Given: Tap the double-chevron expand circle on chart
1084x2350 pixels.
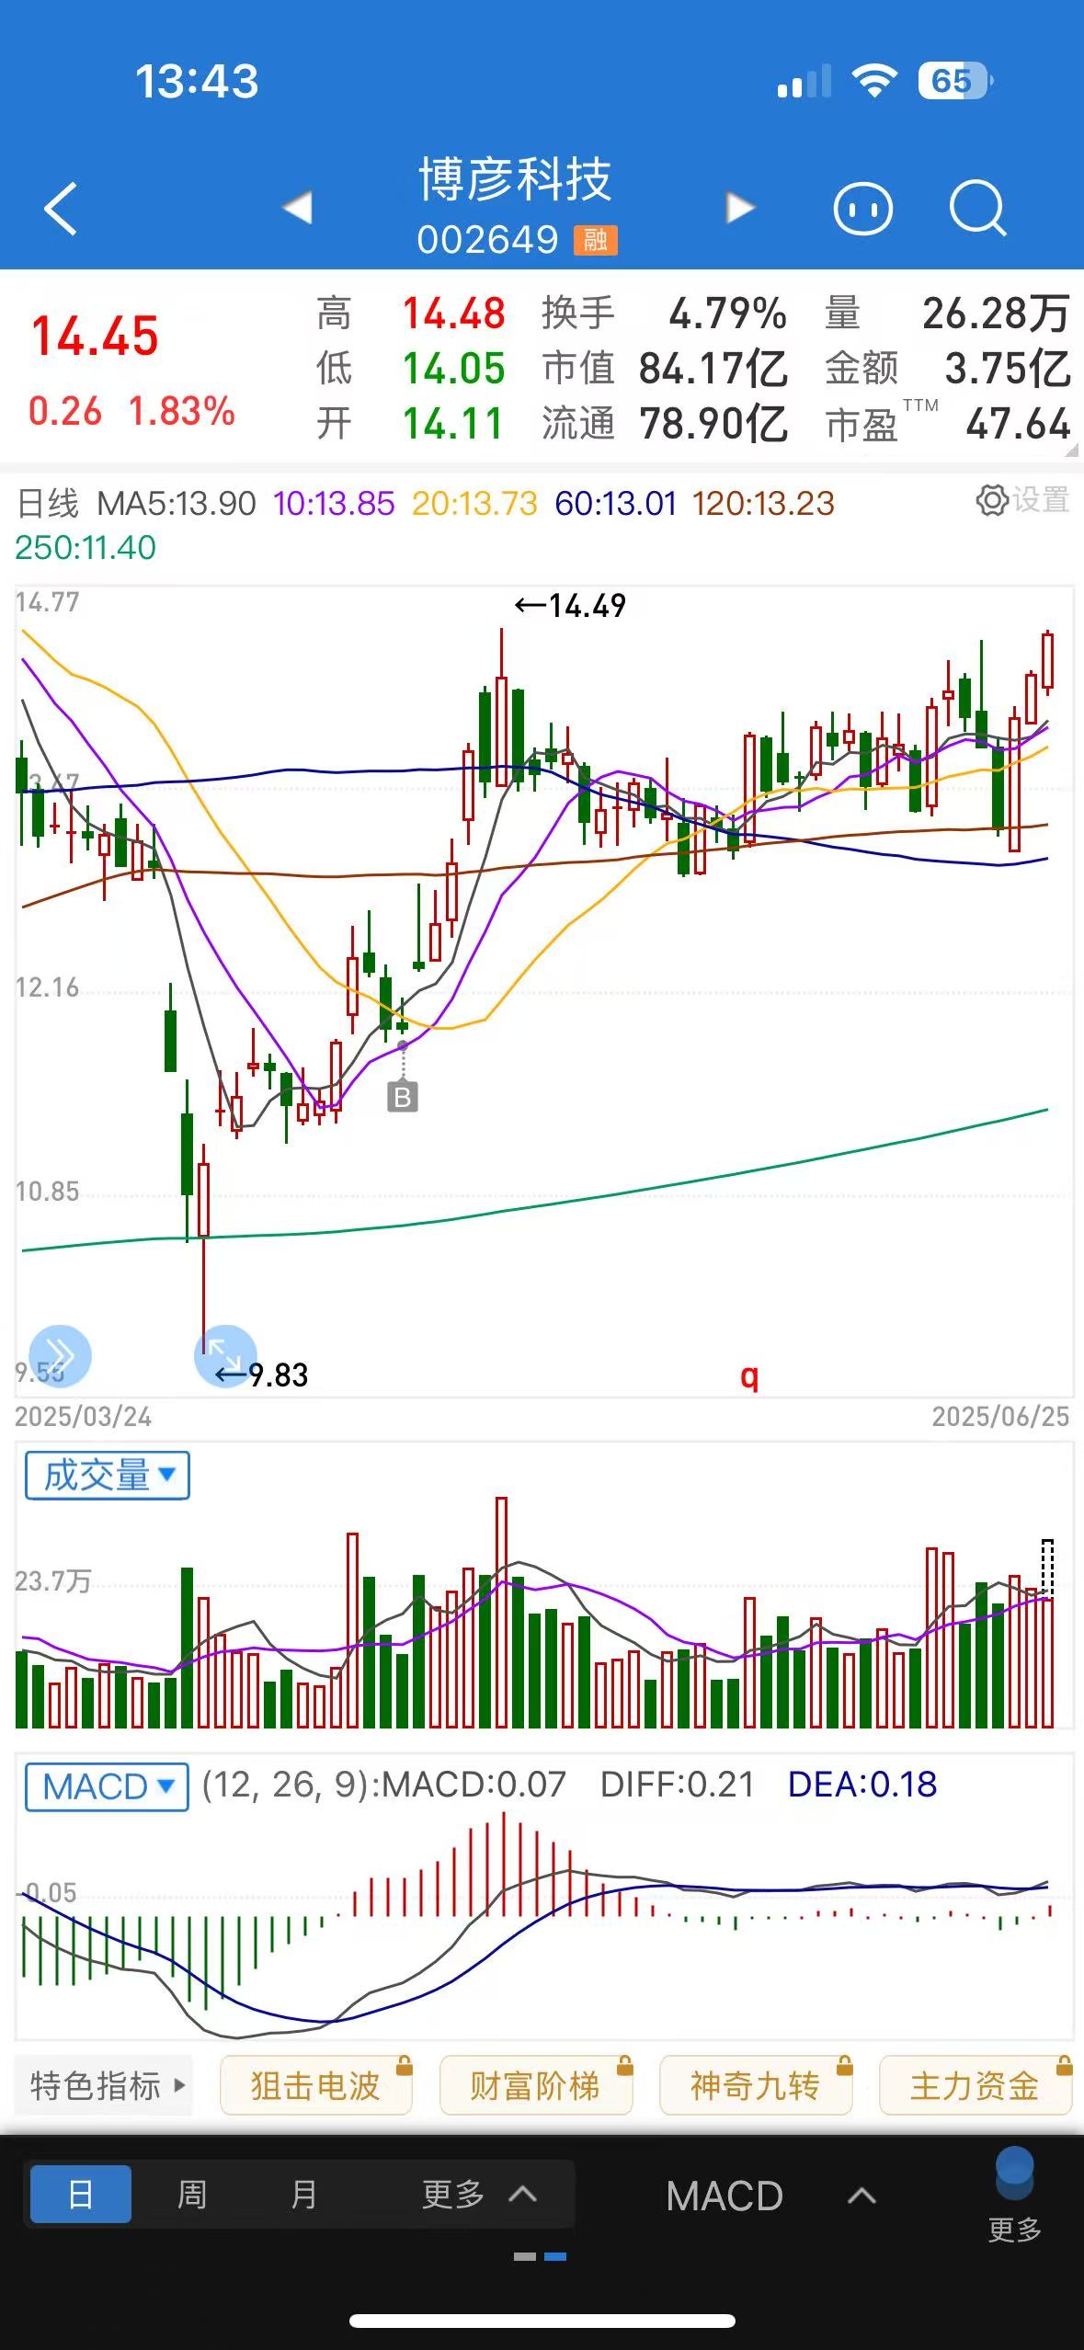Looking at the screenshot, I should [61, 1355].
